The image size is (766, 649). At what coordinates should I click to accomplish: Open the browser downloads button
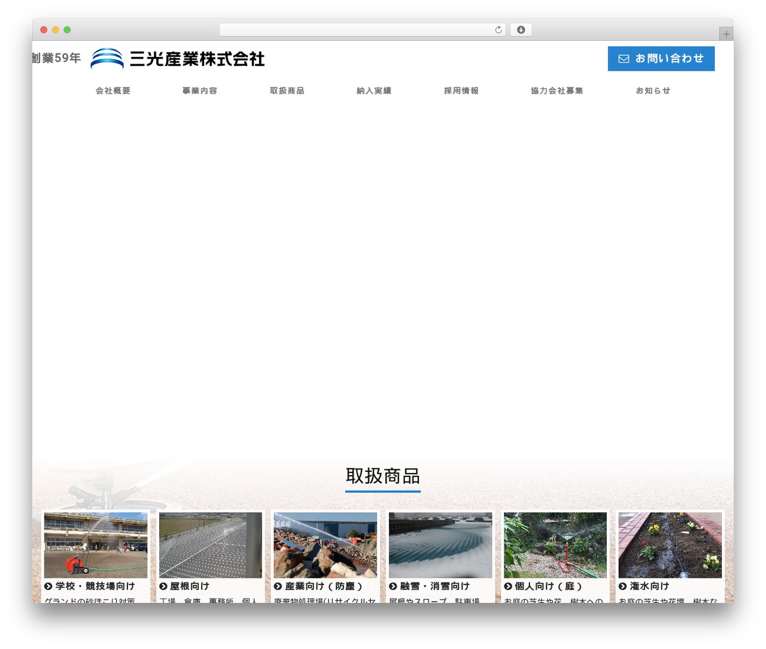521,30
